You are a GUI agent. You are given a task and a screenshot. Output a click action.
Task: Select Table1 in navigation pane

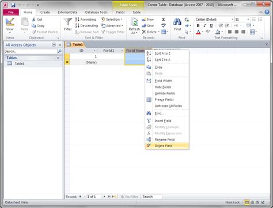pos(33,64)
